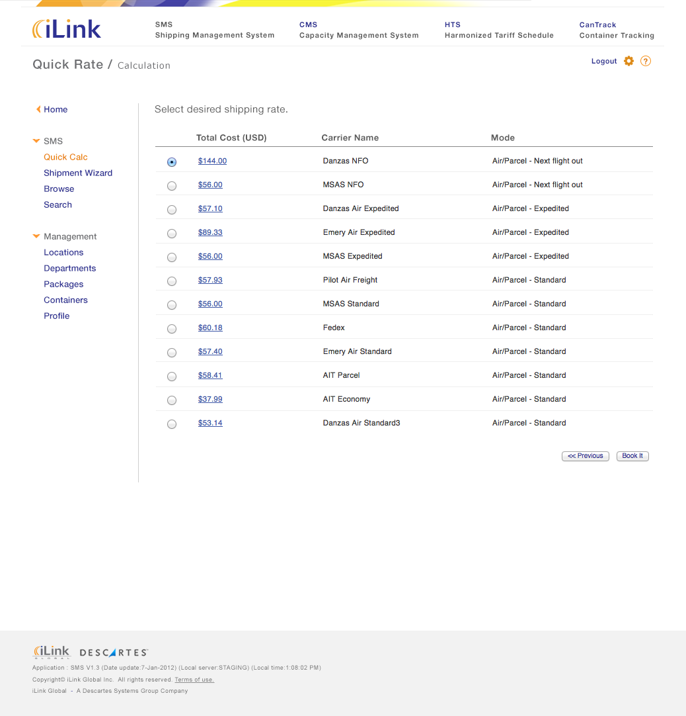Select Emery Air Expedited radio button

pyautogui.click(x=172, y=234)
